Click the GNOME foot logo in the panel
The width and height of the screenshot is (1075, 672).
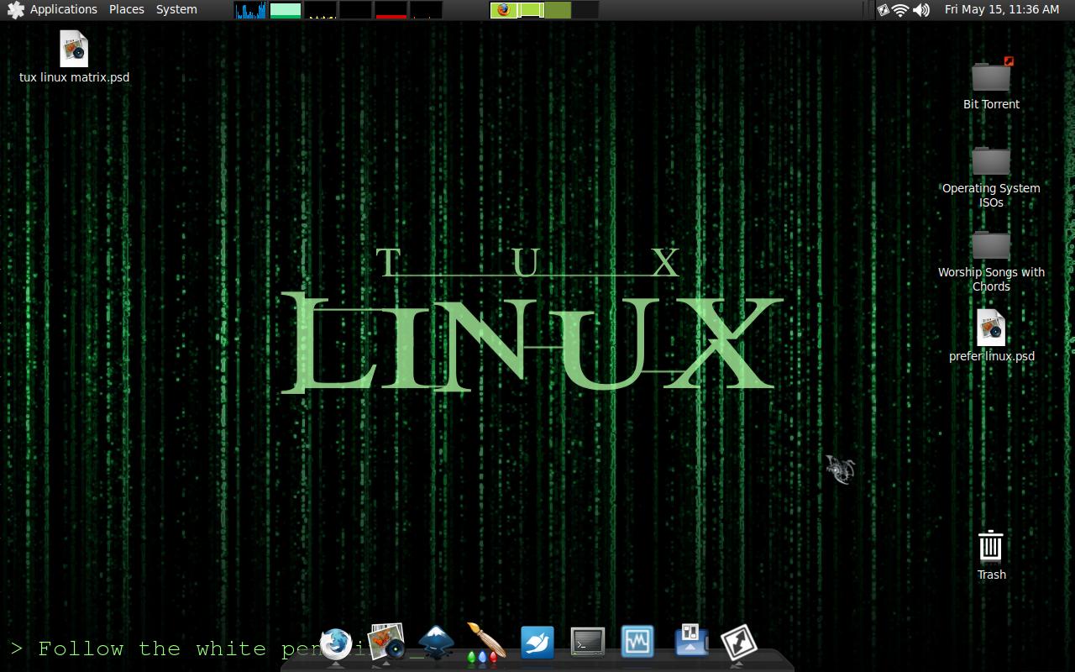click(15, 9)
